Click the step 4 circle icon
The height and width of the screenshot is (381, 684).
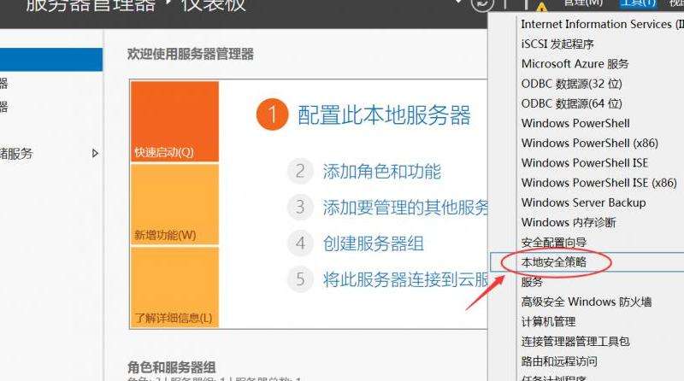[x=299, y=243]
